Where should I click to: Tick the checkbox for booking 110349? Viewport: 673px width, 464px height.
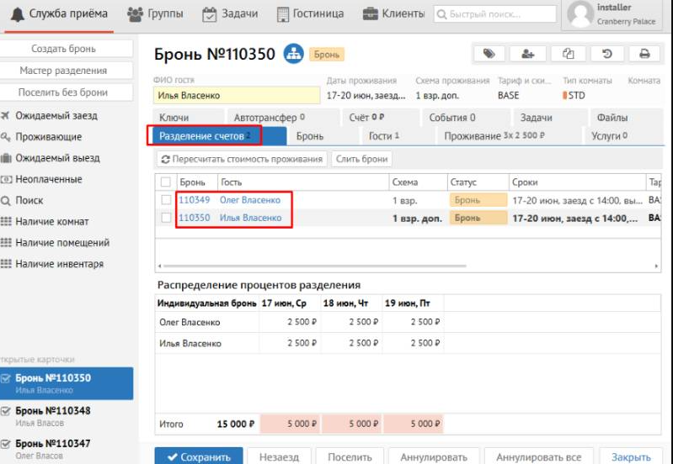[x=166, y=200]
